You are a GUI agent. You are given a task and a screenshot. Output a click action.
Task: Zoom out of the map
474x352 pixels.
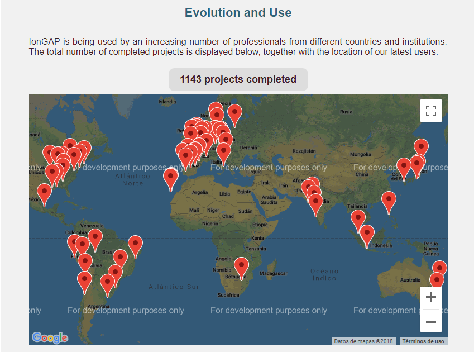(431, 321)
